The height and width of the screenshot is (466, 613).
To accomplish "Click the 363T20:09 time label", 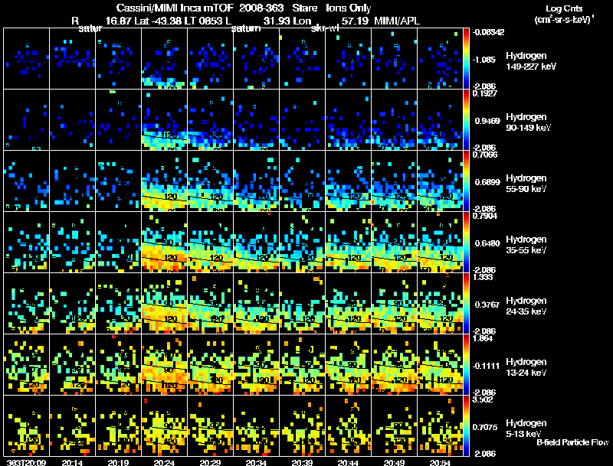I will (26, 463).
